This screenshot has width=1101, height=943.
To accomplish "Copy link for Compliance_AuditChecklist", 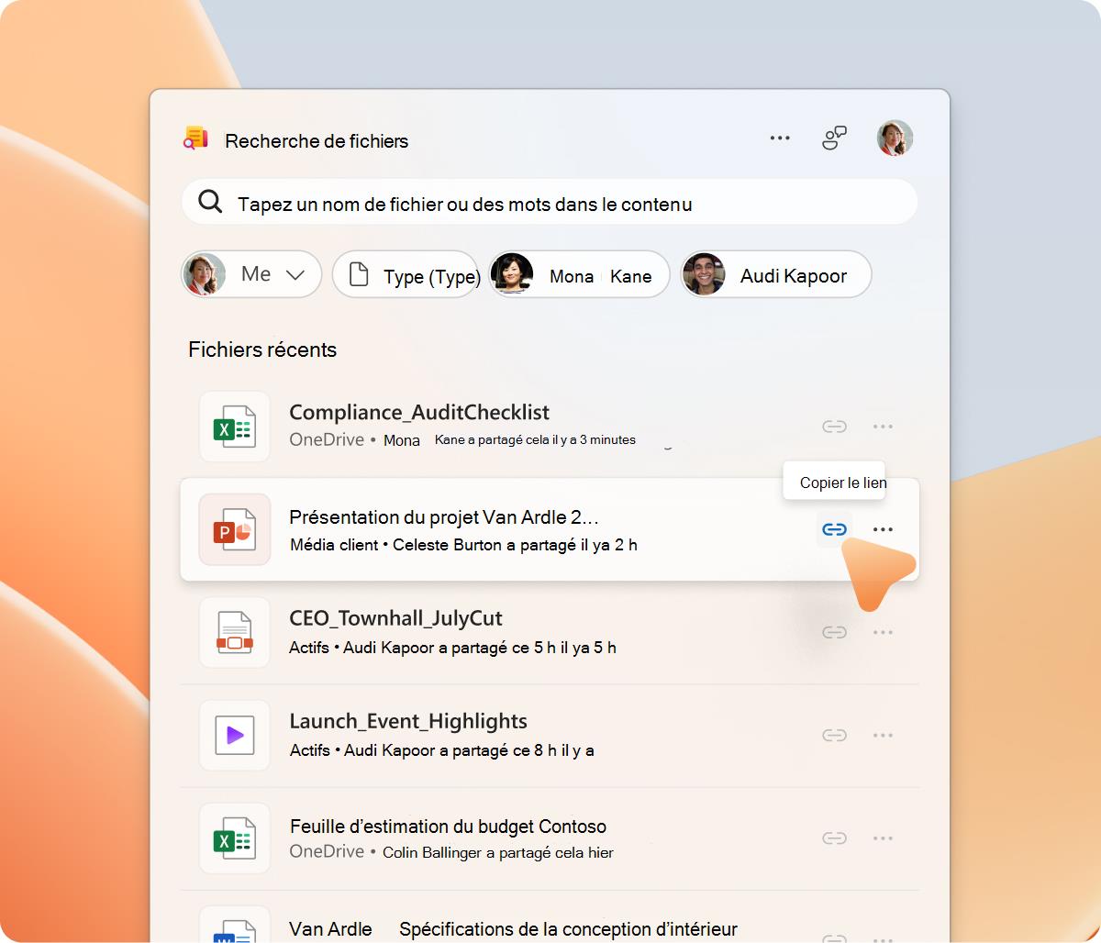I will pos(834,427).
